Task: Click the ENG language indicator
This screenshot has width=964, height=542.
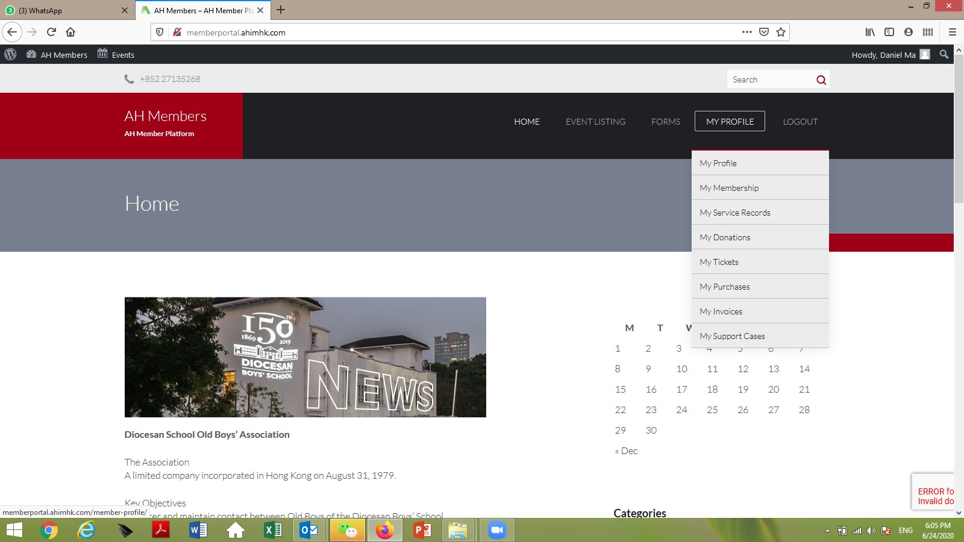Action: click(906, 530)
